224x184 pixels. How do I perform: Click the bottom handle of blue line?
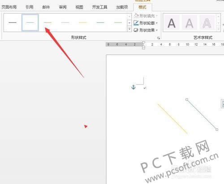pos(217,130)
